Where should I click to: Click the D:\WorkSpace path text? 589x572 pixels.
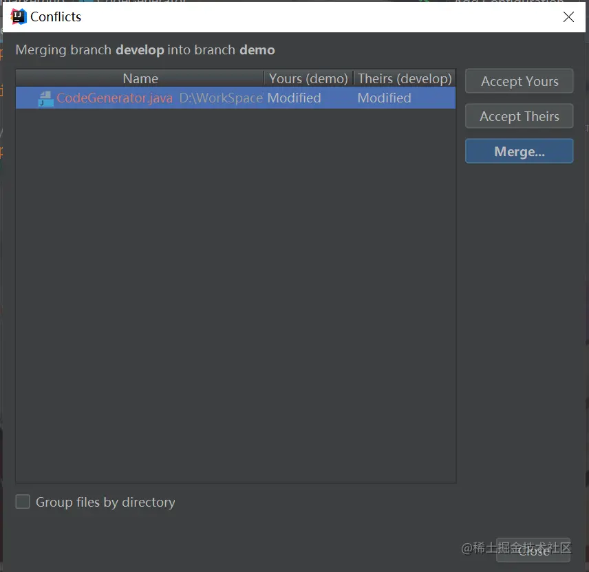tap(221, 98)
